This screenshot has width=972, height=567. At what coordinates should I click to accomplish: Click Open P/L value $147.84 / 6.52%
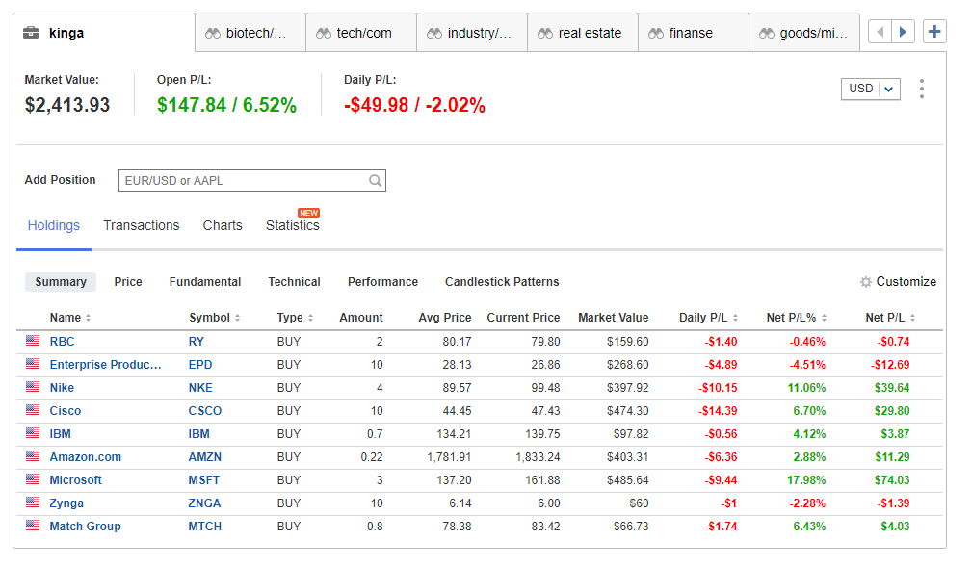coord(227,105)
